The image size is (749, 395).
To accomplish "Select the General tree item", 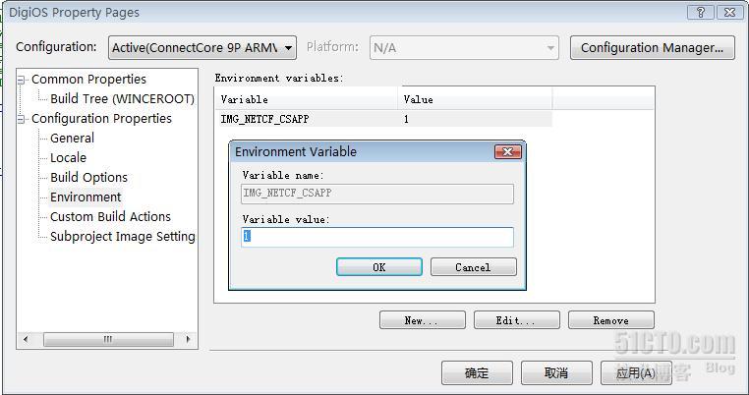I will tap(72, 138).
